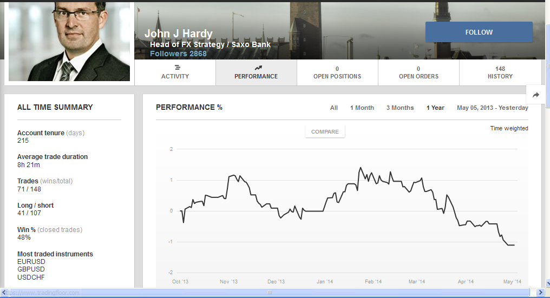Screen dimensions: 550x298
Task: Switch to the Performance tab
Action: [x=256, y=72]
